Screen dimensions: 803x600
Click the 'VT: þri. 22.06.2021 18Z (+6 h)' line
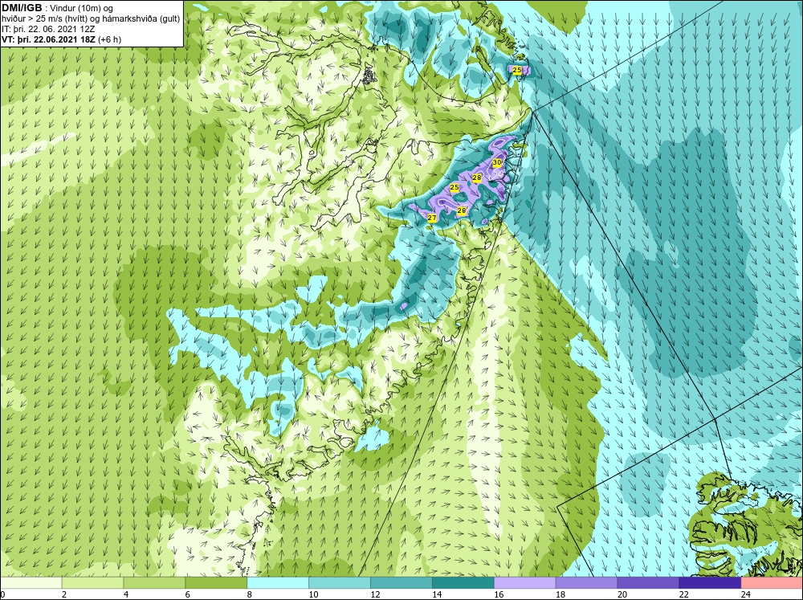62,39
